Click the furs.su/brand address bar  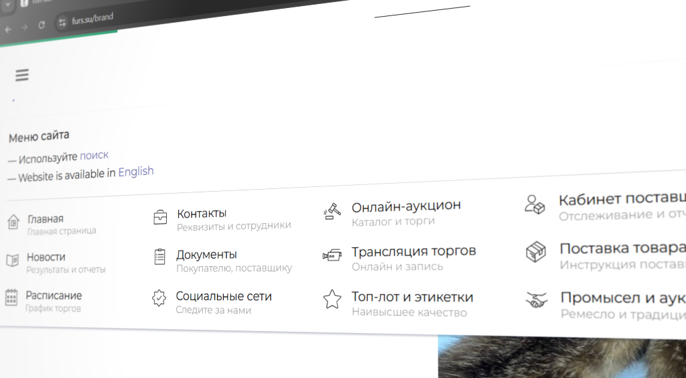point(92,18)
